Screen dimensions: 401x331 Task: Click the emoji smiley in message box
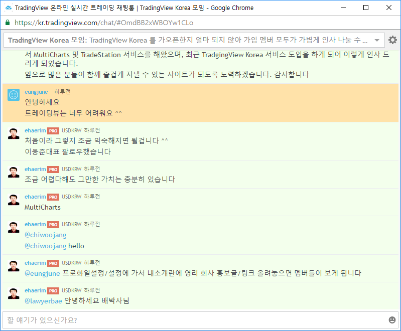(x=392, y=320)
